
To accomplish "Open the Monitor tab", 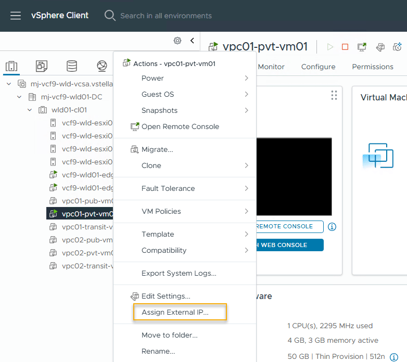I will click(x=271, y=67).
